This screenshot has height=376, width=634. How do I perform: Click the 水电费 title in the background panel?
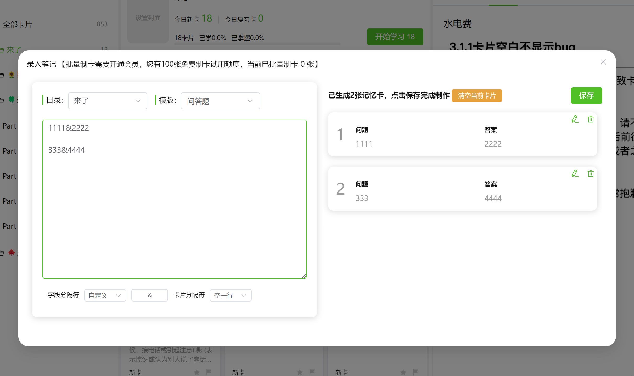457,24
